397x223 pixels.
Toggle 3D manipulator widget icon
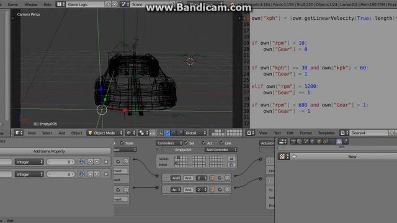[160, 133]
